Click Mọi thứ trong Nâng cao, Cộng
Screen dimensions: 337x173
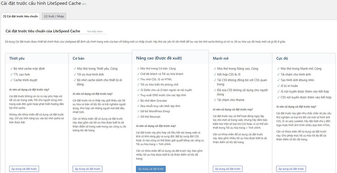[x=238, y=68]
